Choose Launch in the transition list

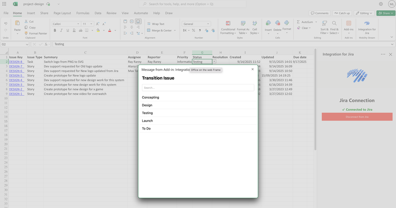click(147, 121)
